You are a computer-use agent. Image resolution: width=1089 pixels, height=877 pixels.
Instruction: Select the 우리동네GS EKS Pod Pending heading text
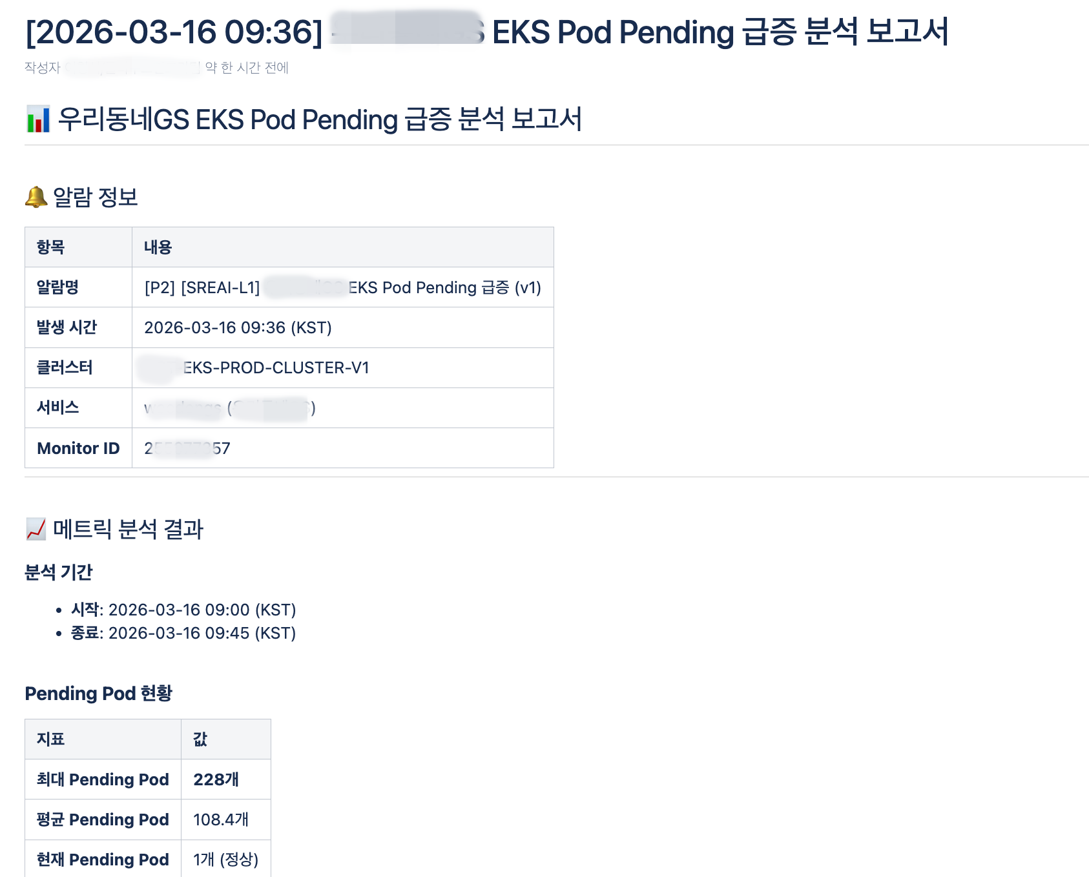pyautogui.click(x=320, y=120)
